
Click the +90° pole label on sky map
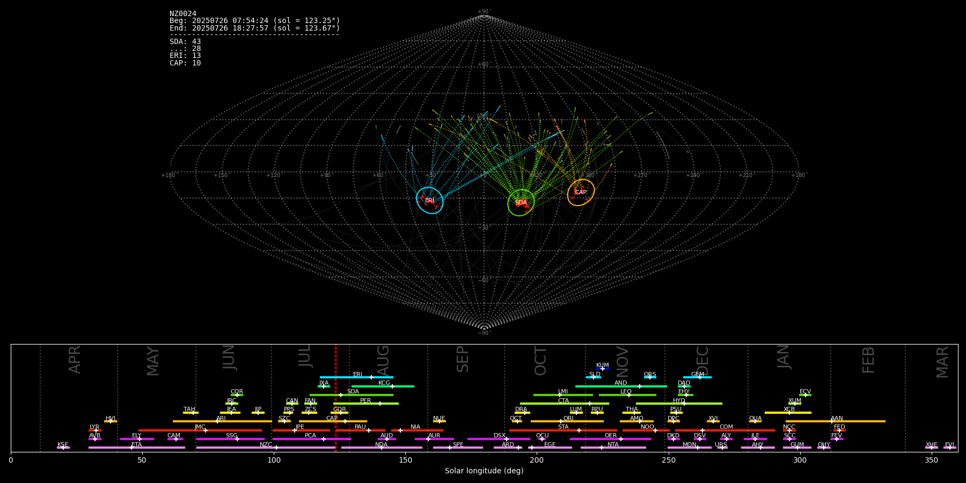point(484,12)
